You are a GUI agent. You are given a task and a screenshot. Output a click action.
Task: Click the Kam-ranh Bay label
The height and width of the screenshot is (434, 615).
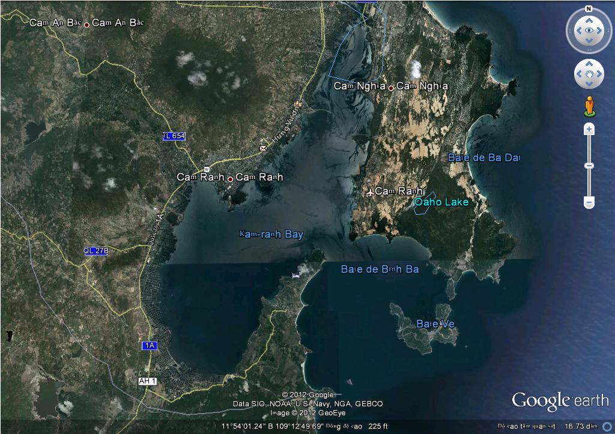tap(271, 235)
